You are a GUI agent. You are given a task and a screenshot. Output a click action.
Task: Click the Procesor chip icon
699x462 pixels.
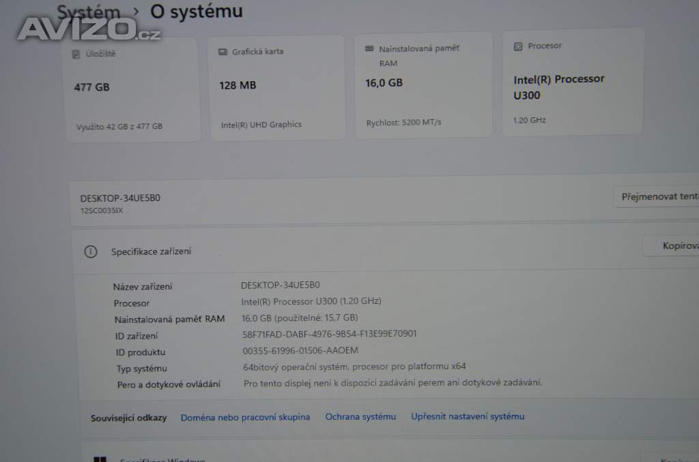pyautogui.click(x=518, y=46)
